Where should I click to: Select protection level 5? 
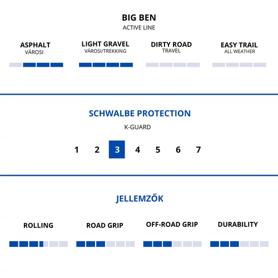(158, 150)
